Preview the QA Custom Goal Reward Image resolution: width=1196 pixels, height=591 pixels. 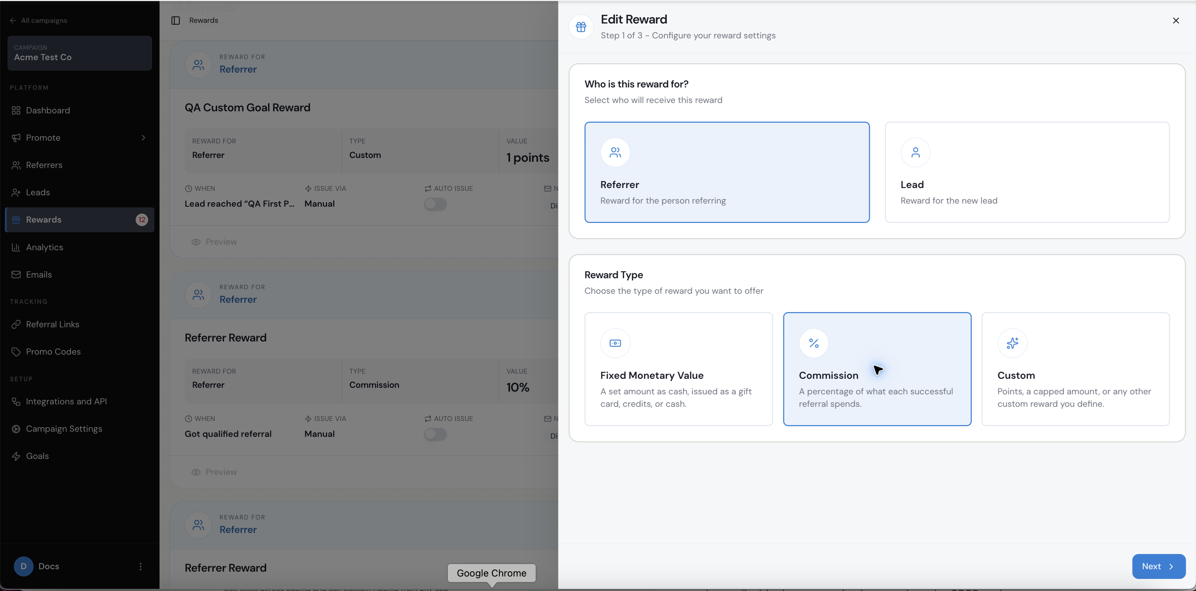[x=214, y=242]
